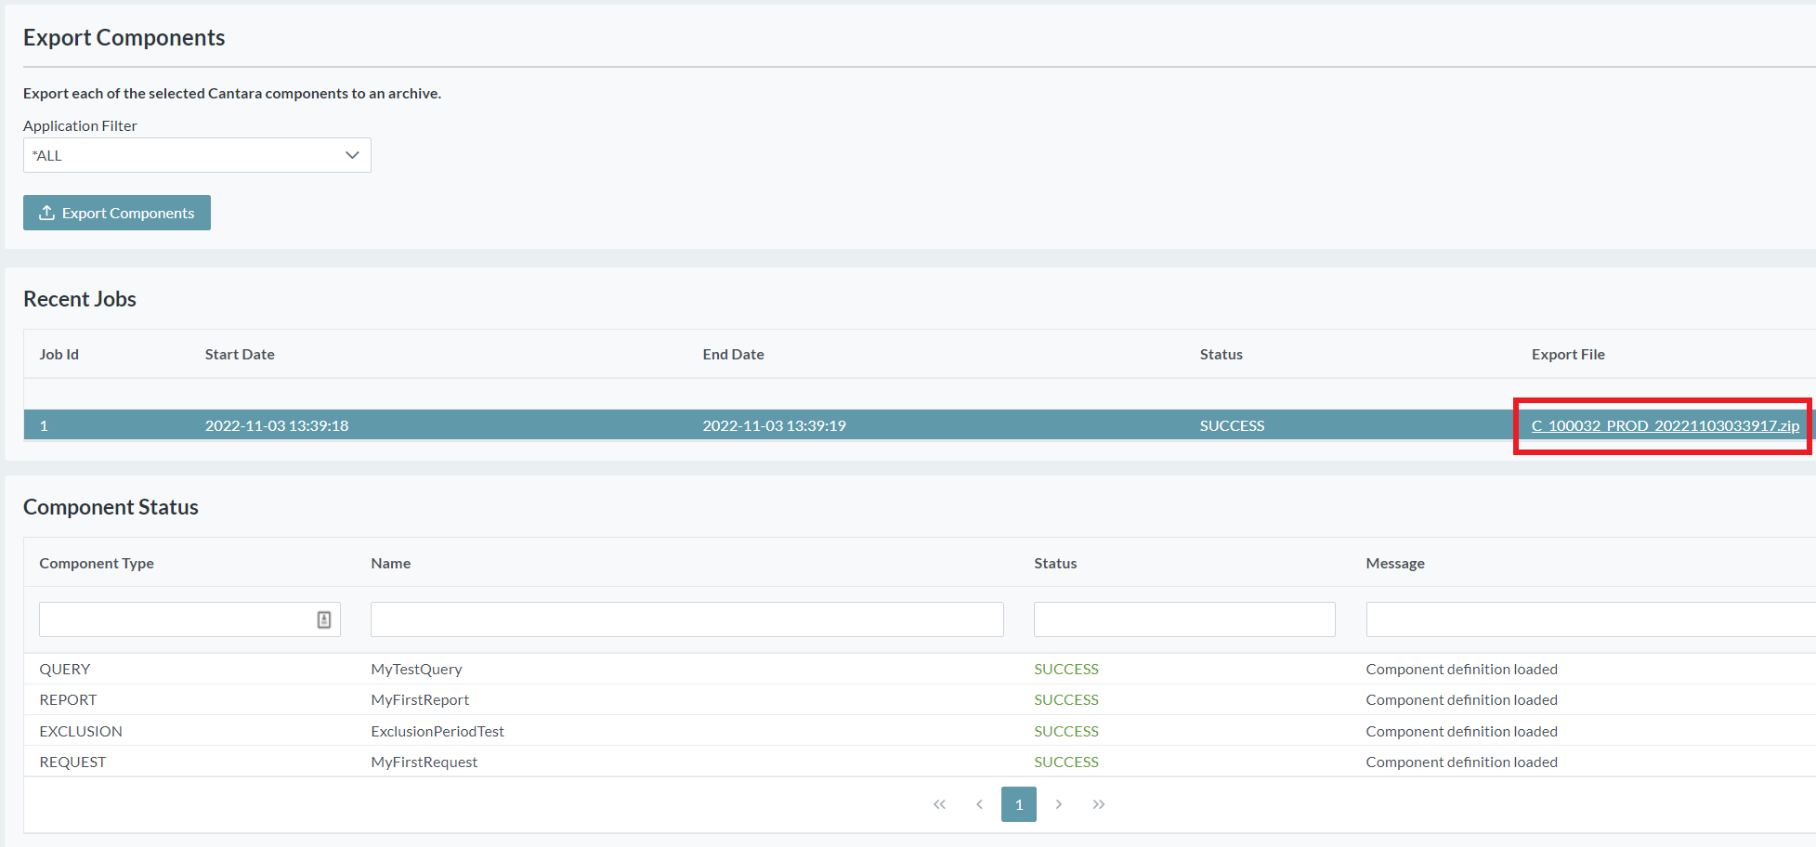The image size is (1816, 847).
Task: Click the SUCCESS status of MyTestQuery
Action: coord(1065,669)
